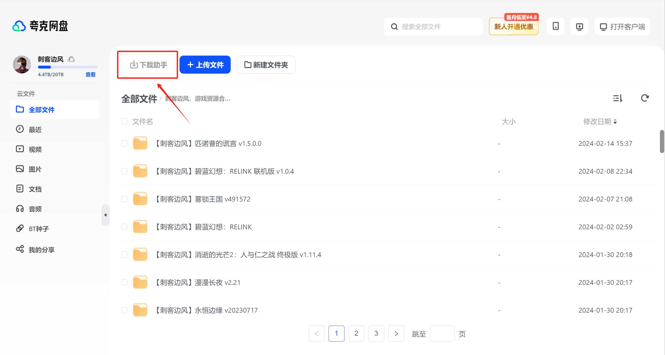This screenshot has width=665, height=355.
Task: Toggle the select-all checkbox beside 文件名
Action: (124, 122)
